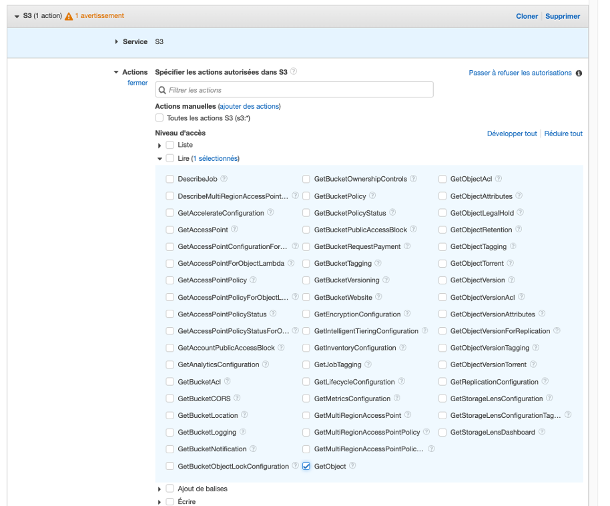
Task: Show help for GetBucketWebsite
Action: (378, 296)
